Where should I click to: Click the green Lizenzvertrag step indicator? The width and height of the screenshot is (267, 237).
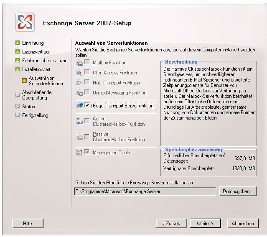(18, 51)
